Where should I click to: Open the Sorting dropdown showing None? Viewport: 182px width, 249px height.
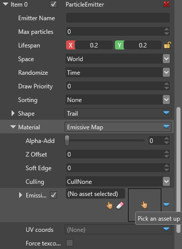pyautogui.click(x=117, y=100)
